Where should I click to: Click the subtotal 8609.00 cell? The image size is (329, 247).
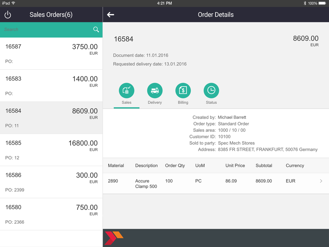click(x=264, y=181)
